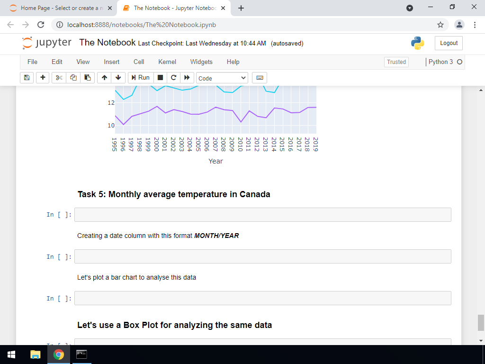The width and height of the screenshot is (485, 364).
Task: Click the scrollbar up arrow
Action: pos(481,90)
